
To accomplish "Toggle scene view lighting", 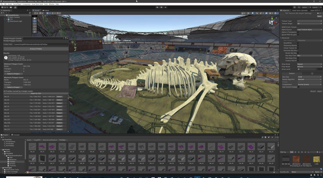I will click(x=252, y=13).
